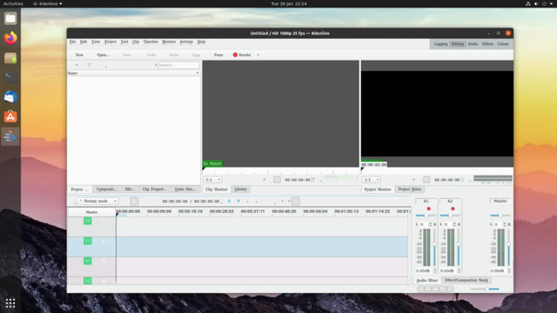The height and width of the screenshot is (313, 557).
Task: Toggle V2 track video visibility icon
Action: tap(104, 221)
